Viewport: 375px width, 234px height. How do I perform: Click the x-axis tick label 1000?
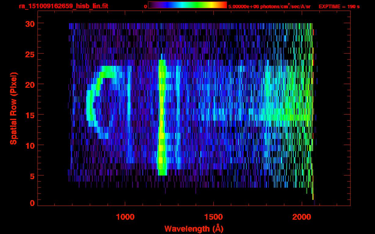[125, 217]
